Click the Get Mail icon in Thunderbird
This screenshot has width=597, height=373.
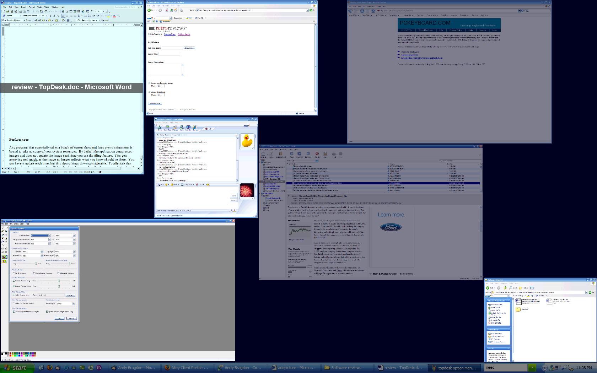[263, 154]
